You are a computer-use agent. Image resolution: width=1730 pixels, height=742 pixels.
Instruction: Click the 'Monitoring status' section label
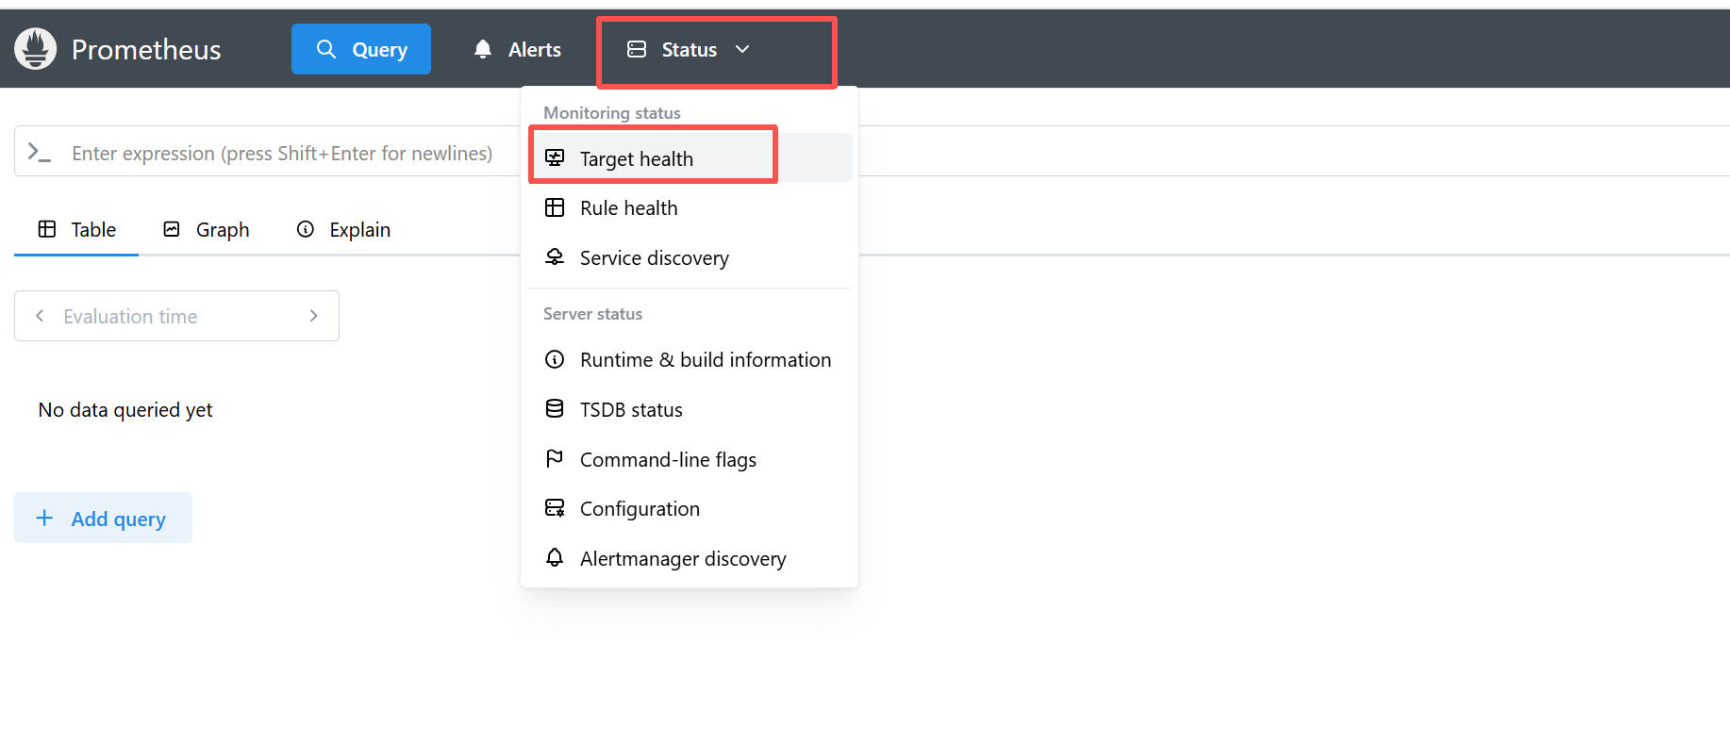pos(612,112)
